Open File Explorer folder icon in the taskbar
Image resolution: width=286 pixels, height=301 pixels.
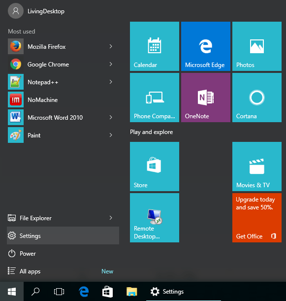pos(132,292)
